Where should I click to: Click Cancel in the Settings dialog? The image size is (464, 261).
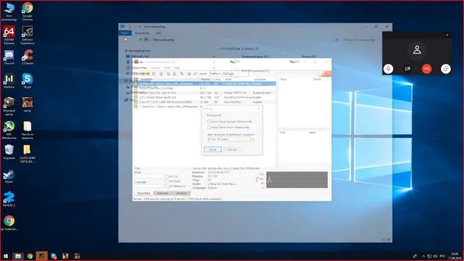tap(232, 149)
